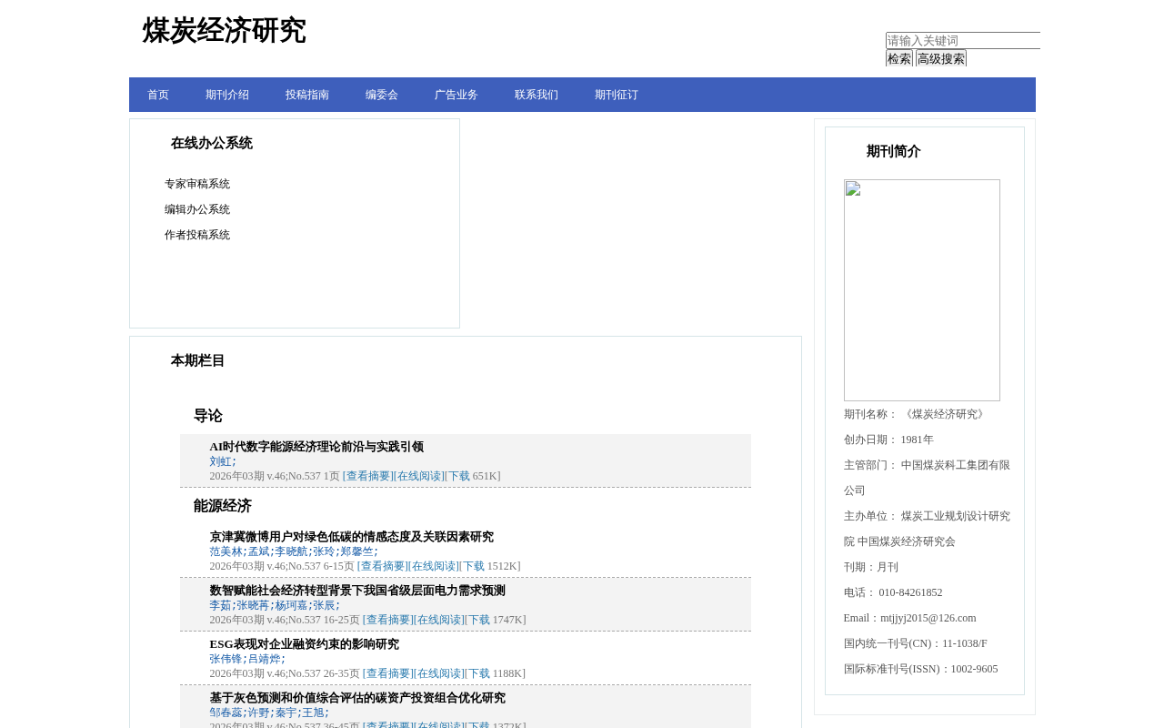Click the 高级搜索 advanced search button

[941, 58]
